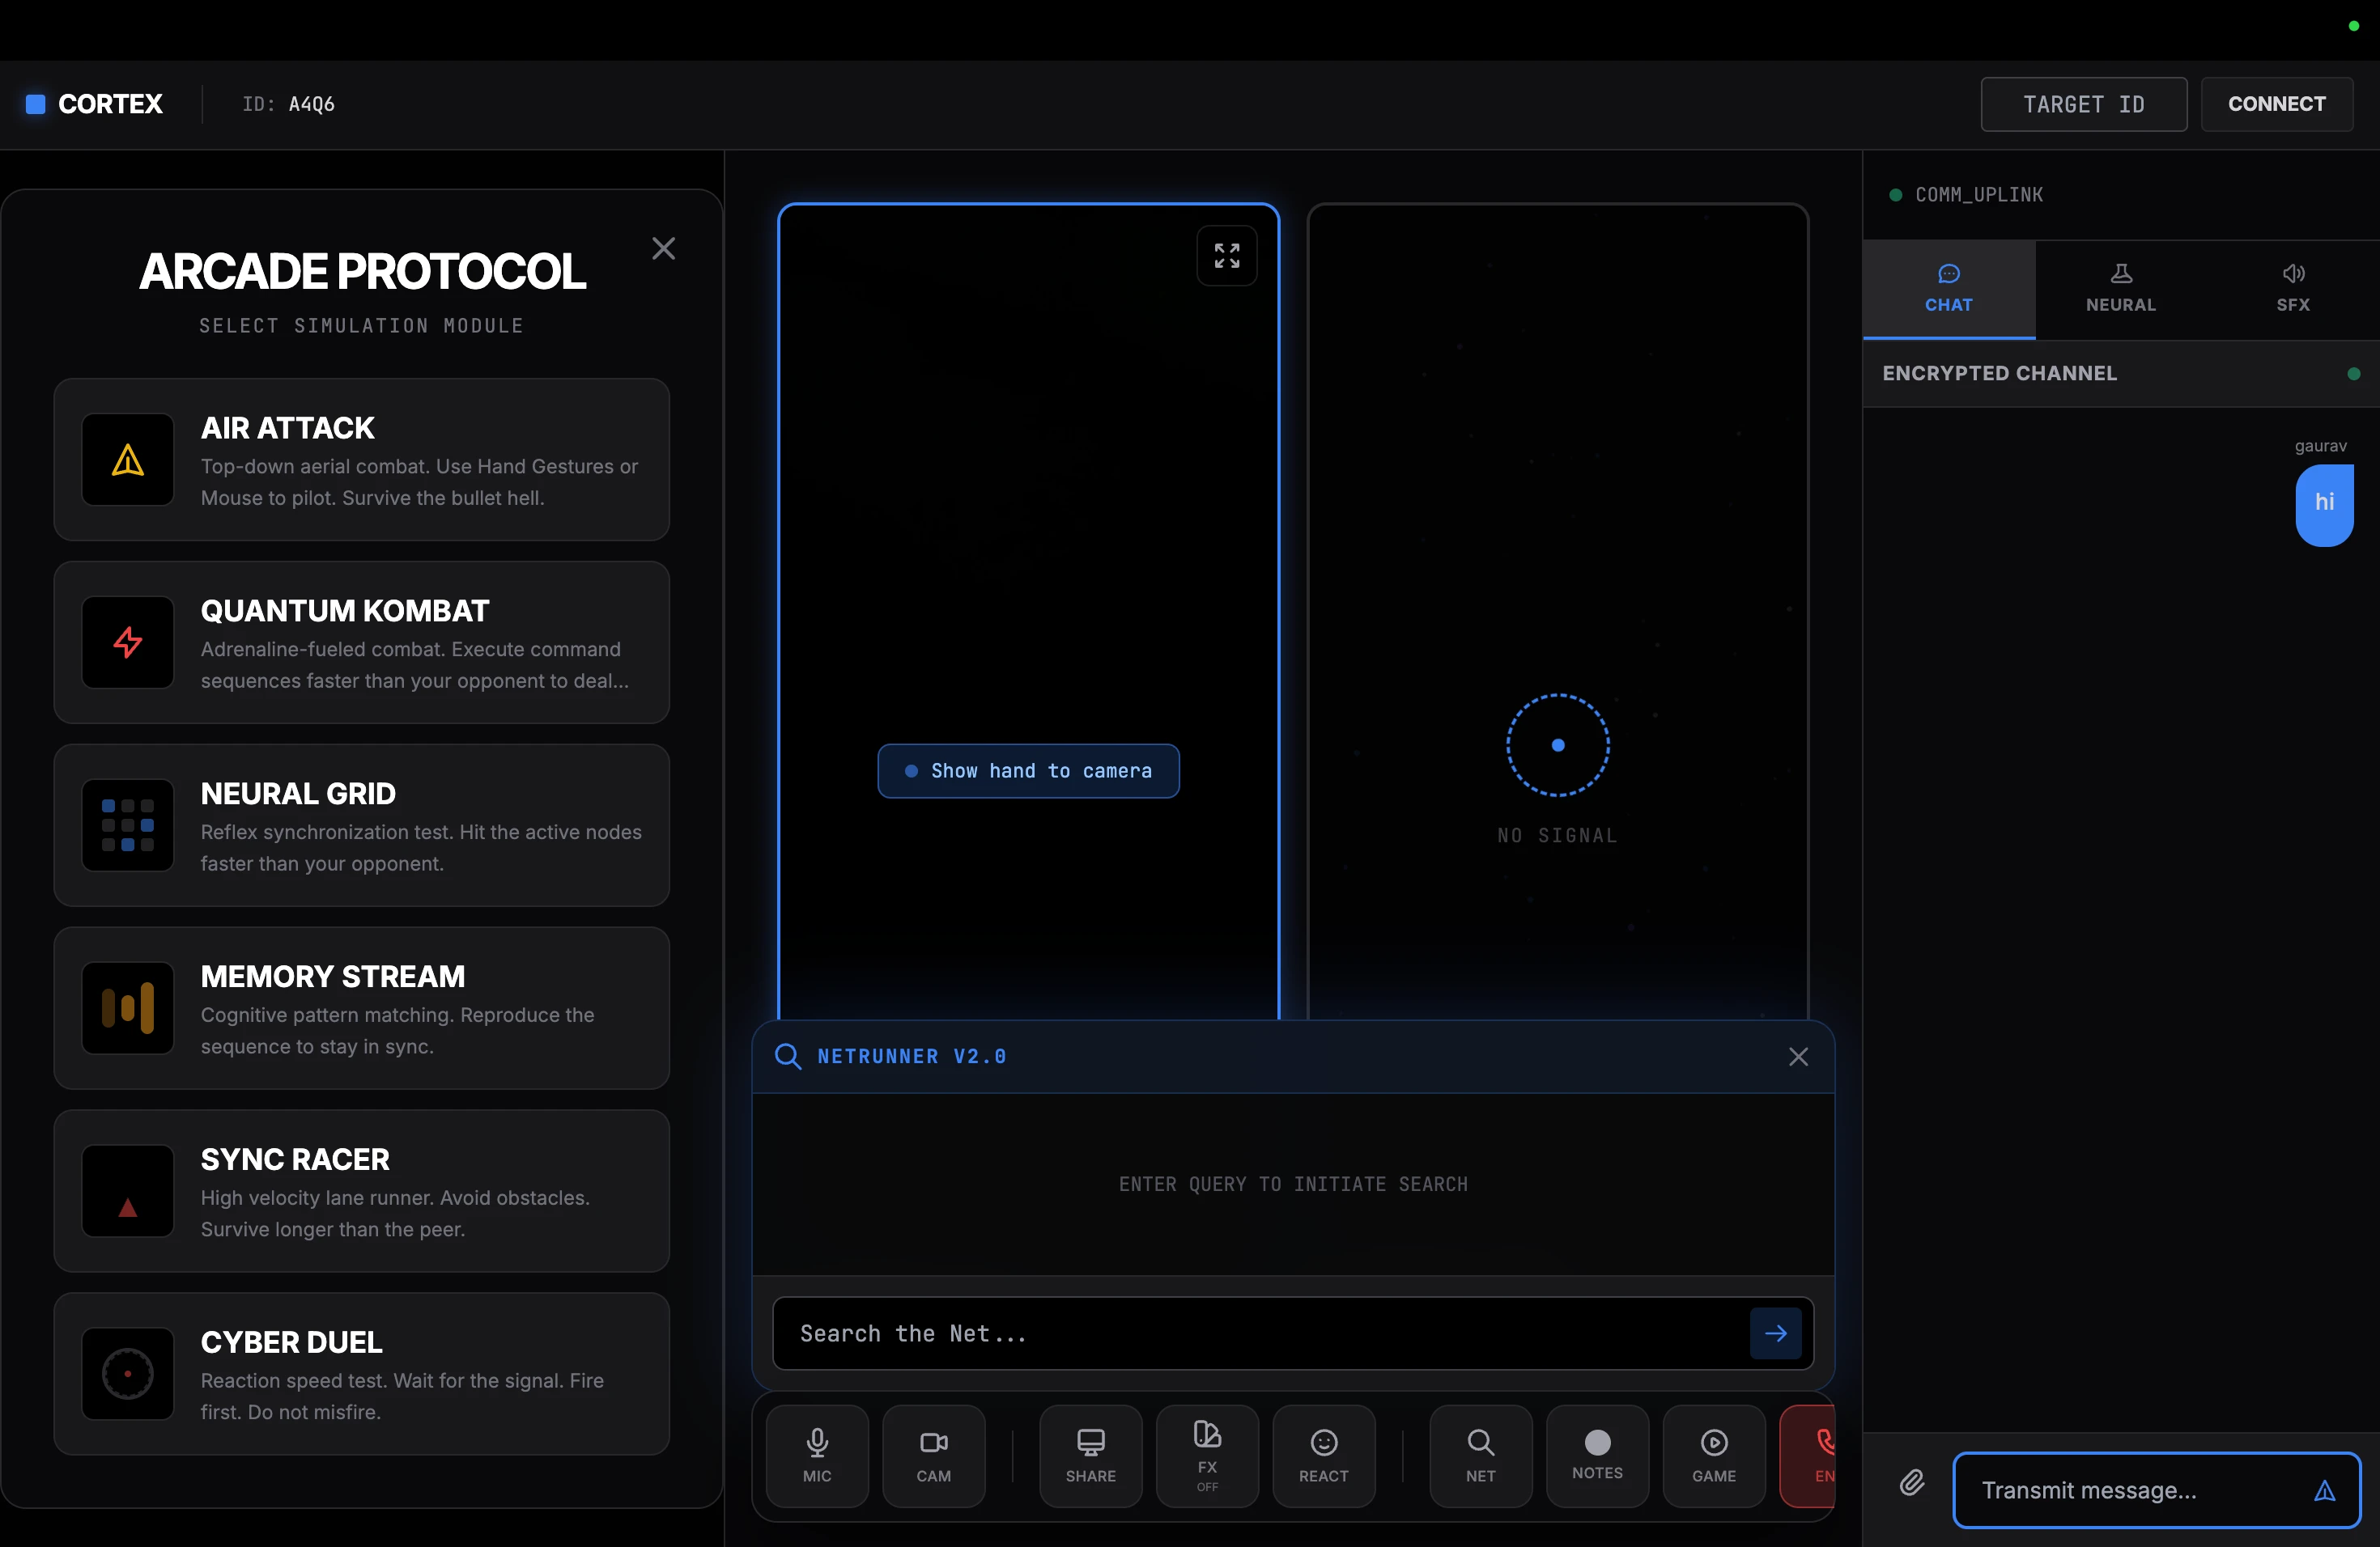This screenshot has height=1547, width=2380.
Task: Send the chat message arrow
Action: [2324, 1490]
